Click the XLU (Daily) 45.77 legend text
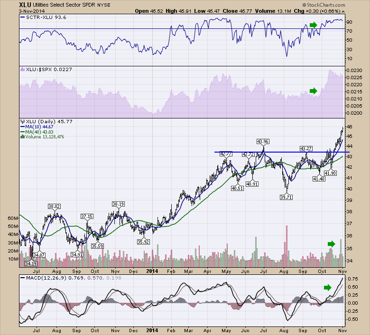This screenshot has width=370, height=335. [49, 122]
